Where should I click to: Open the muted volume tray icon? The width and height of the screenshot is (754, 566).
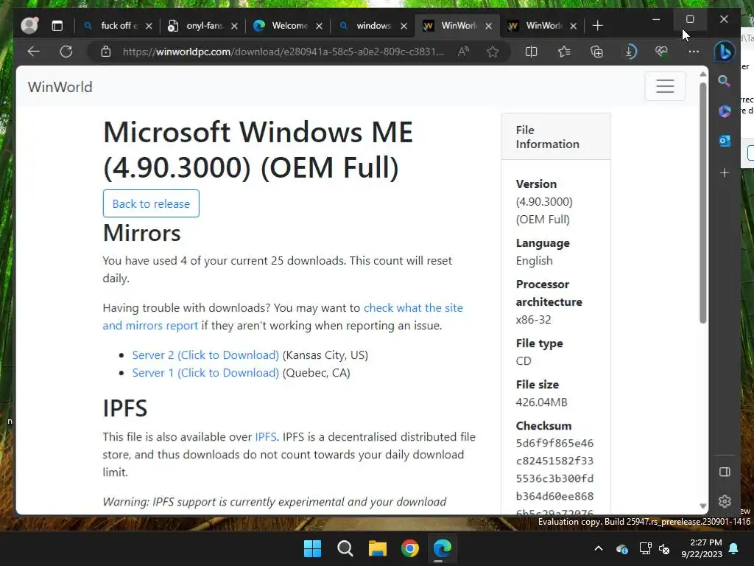tap(665, 548)
